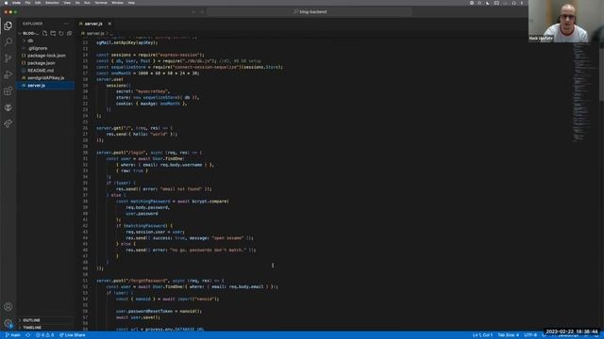The height and width of the screenshot is (339, 604).
Task: Click the Tab Size: 4 status entry
Action: point(508,335)
